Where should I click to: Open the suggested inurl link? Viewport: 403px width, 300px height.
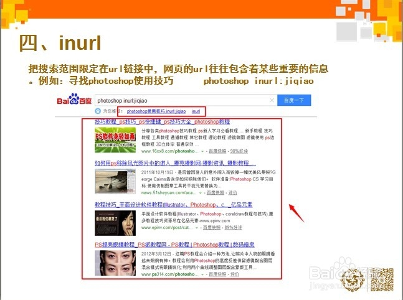point(196,111)
